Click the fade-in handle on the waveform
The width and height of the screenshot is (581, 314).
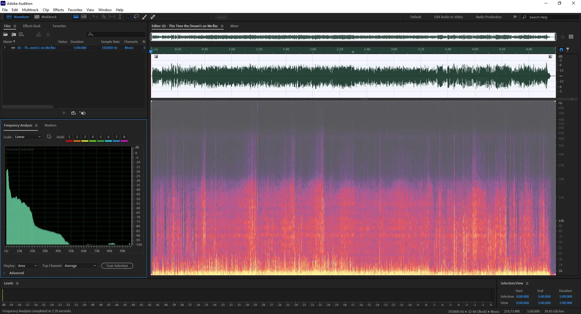[x=156, y=56]
